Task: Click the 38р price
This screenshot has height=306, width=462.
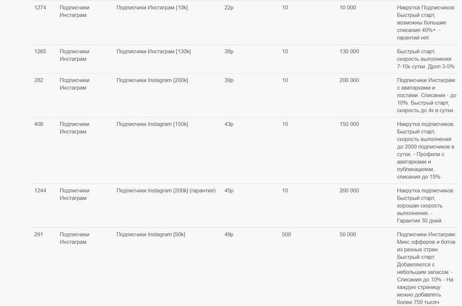Action: pos(229,52)
